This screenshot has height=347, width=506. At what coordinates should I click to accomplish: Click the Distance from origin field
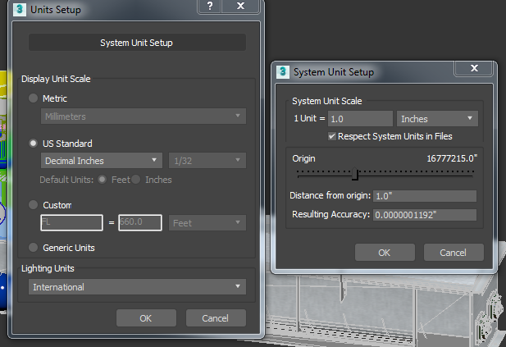425,196
